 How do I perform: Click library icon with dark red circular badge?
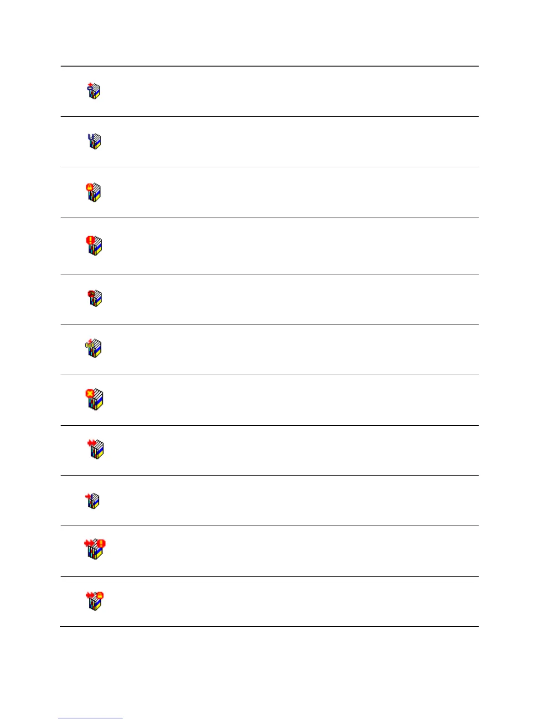pos(95,299)
